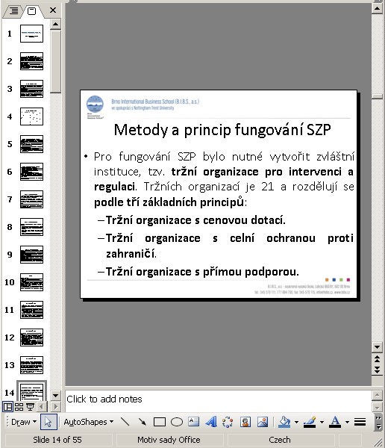Insert WordArt from Drawing toolbar
The height and width of the screenshot is (448, 385).
(211, 422)
